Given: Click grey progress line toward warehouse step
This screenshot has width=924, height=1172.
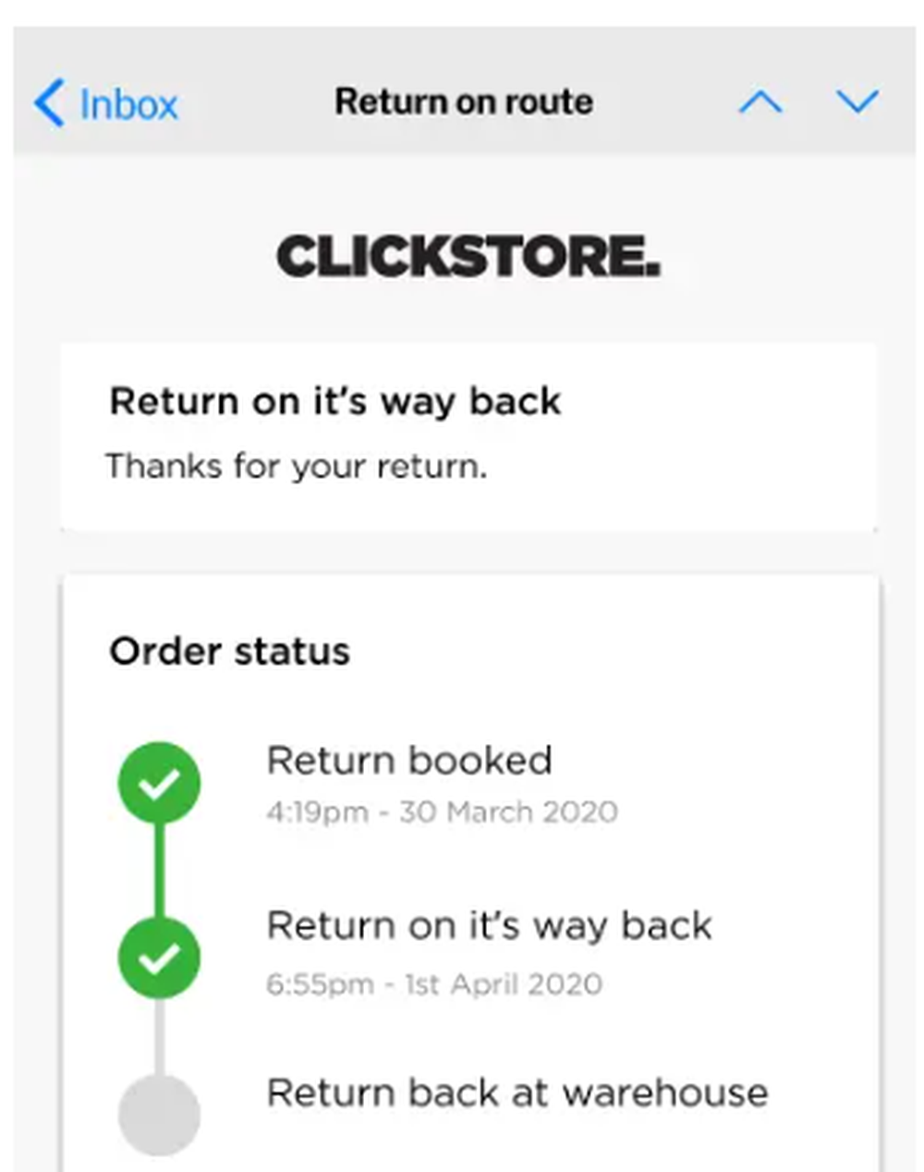Looking at the screenshot, I should (159, 1036).
